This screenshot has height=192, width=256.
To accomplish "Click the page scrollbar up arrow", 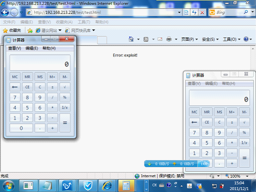I will [x=253, y=48].
